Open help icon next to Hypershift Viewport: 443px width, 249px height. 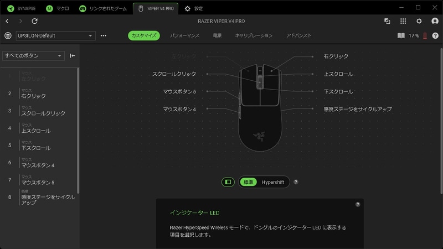click(296, 182)
